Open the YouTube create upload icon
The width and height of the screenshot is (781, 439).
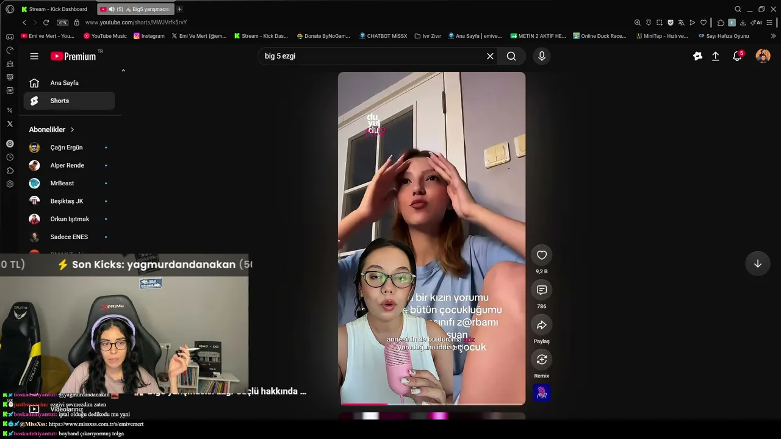click(716, 56)
